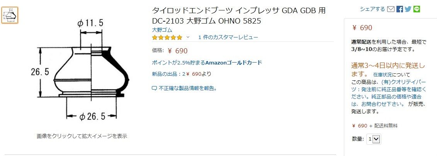Click the シェアする share text
Image resolution: width=437 pixels, height=156 pixels.
click(372, 9)
